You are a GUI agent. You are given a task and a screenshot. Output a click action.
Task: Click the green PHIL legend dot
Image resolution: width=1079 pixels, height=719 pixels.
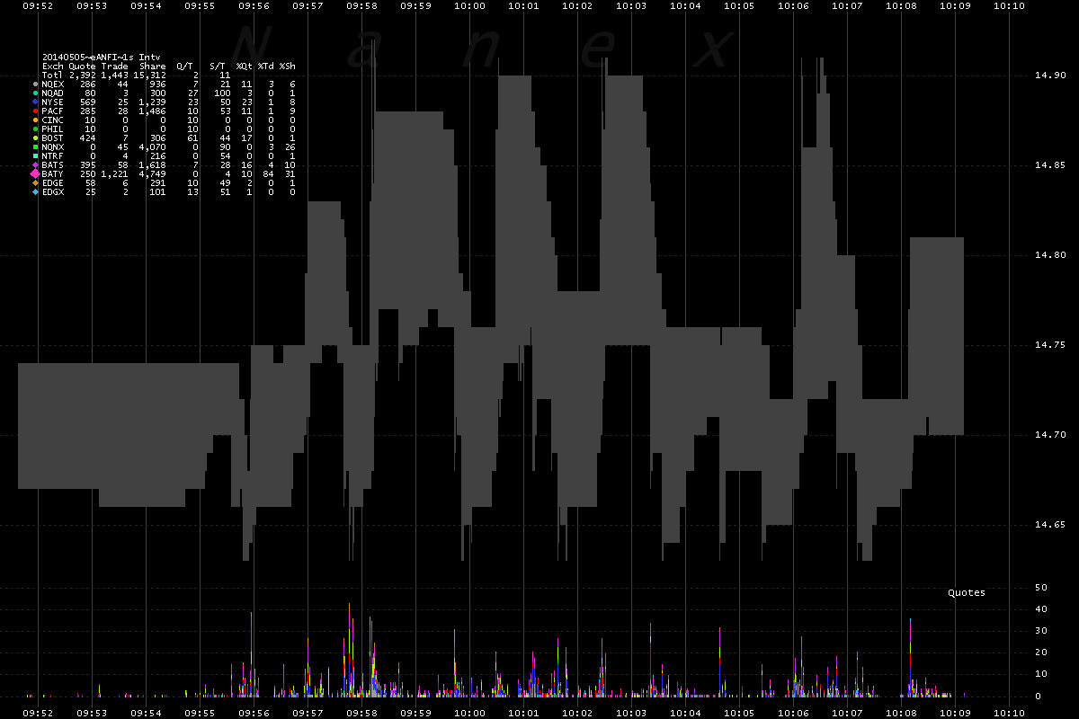[x=34, y=129]
